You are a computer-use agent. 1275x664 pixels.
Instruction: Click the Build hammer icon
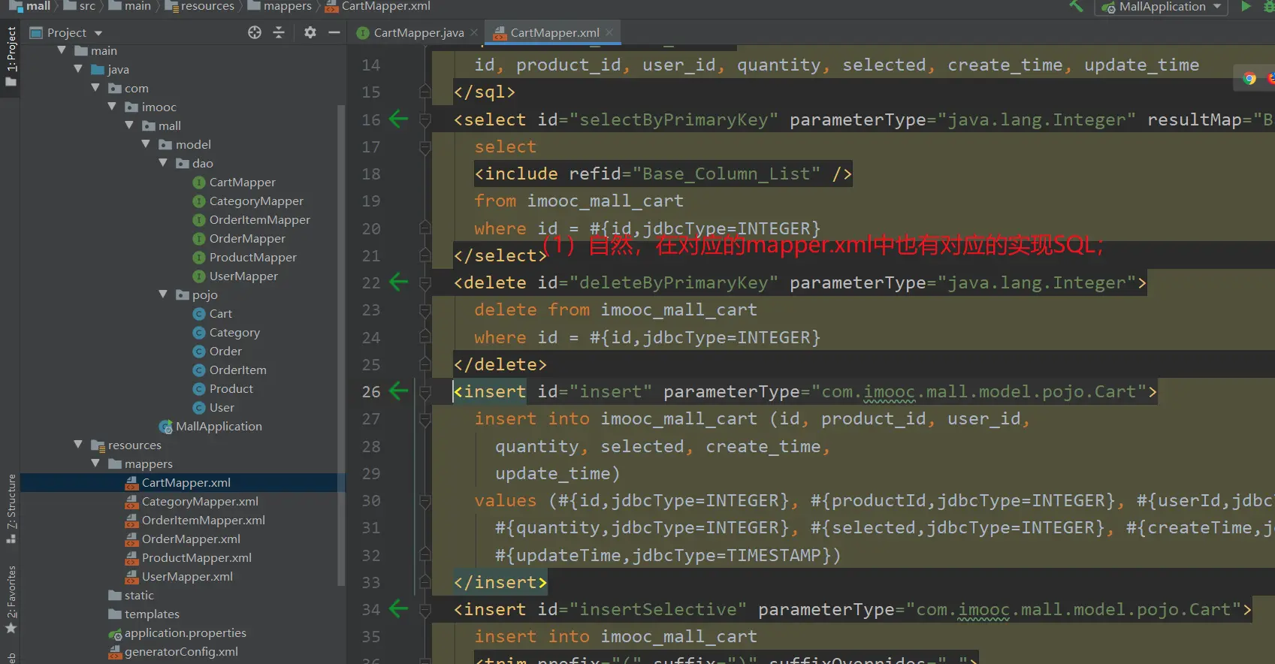1076,7
